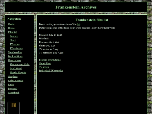View Theodor von Holst illustrations
Viewport: 152px width, 114px height.
click(20, 64)
